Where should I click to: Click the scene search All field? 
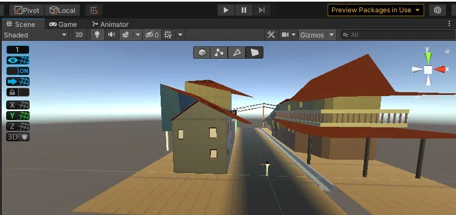coord(397,35)
